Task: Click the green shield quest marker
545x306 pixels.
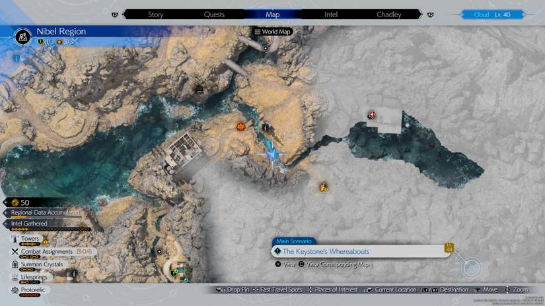Action: tap(174, 274)
